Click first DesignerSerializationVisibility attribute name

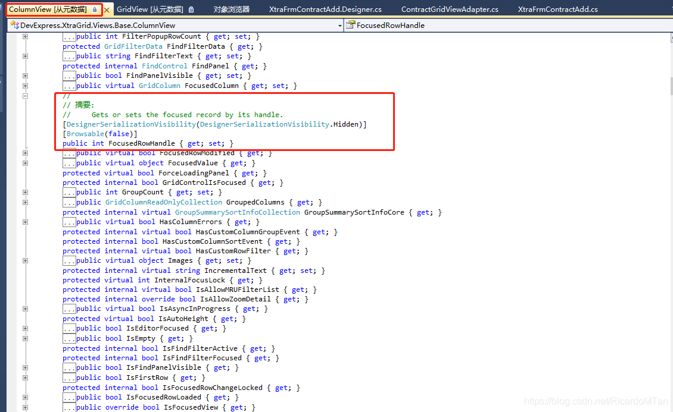point(131,124)
